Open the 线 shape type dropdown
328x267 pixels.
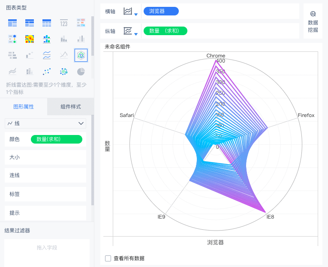[x=45, y=123]
